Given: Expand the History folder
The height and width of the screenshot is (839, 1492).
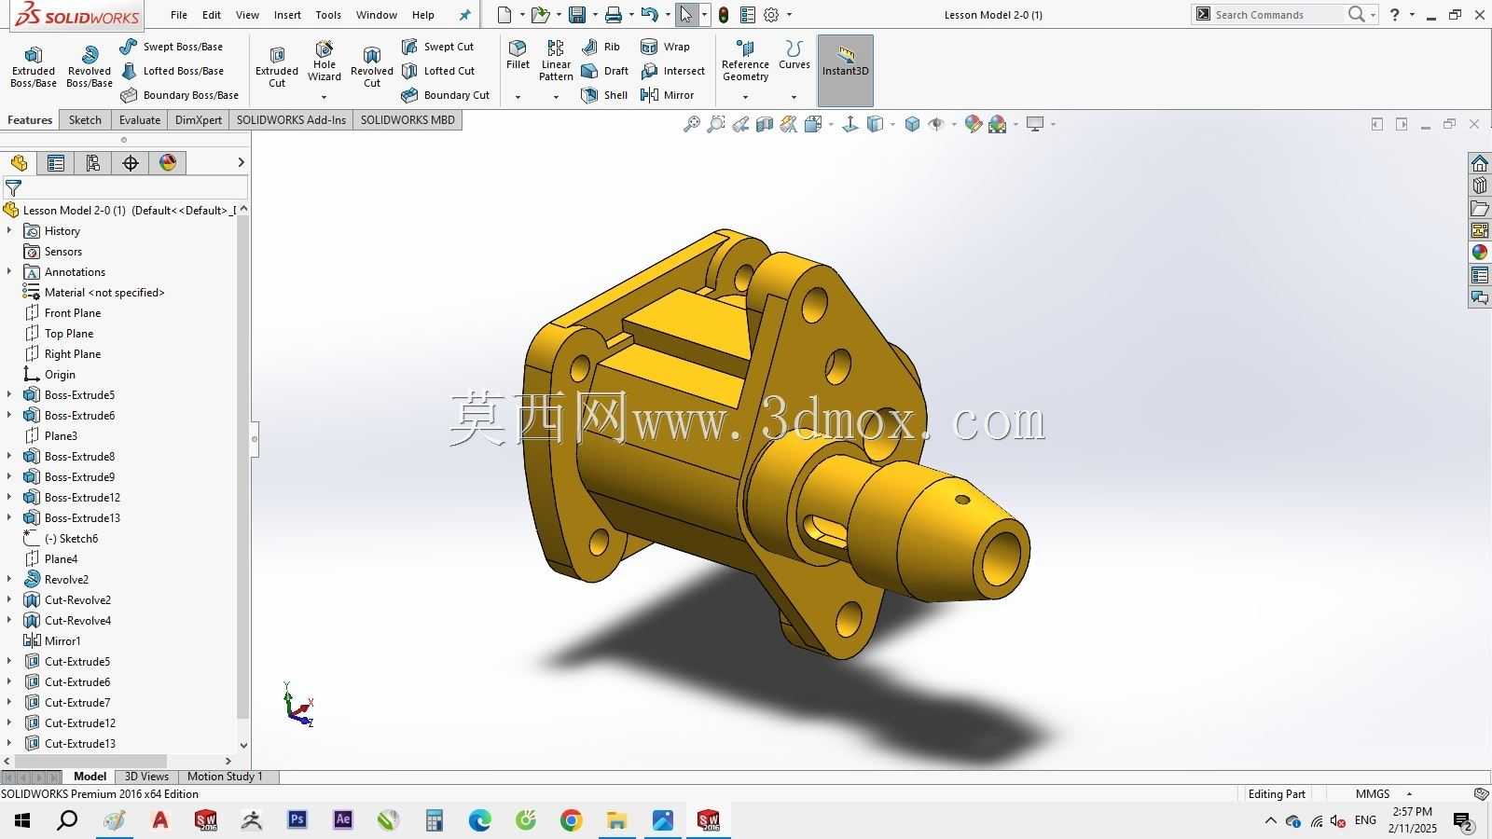Looking at the screenshot, I should pos(9,231).
